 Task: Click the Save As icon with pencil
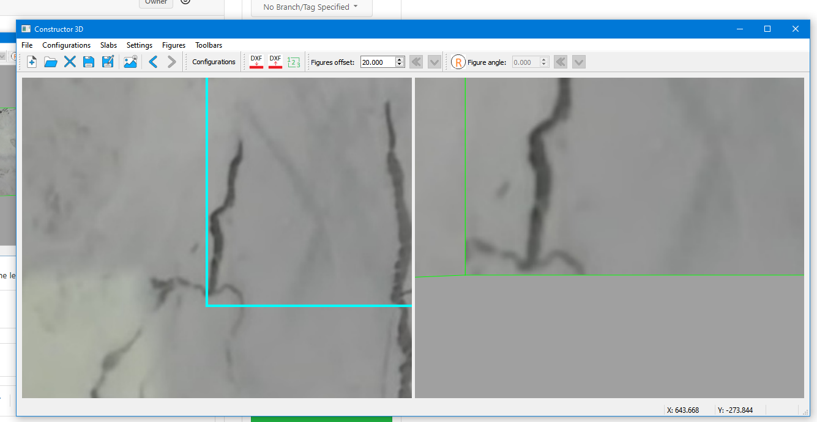(108, 62)
